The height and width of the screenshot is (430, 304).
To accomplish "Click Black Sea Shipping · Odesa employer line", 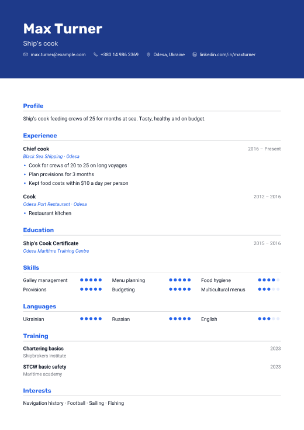I will [x=51, y=156].
